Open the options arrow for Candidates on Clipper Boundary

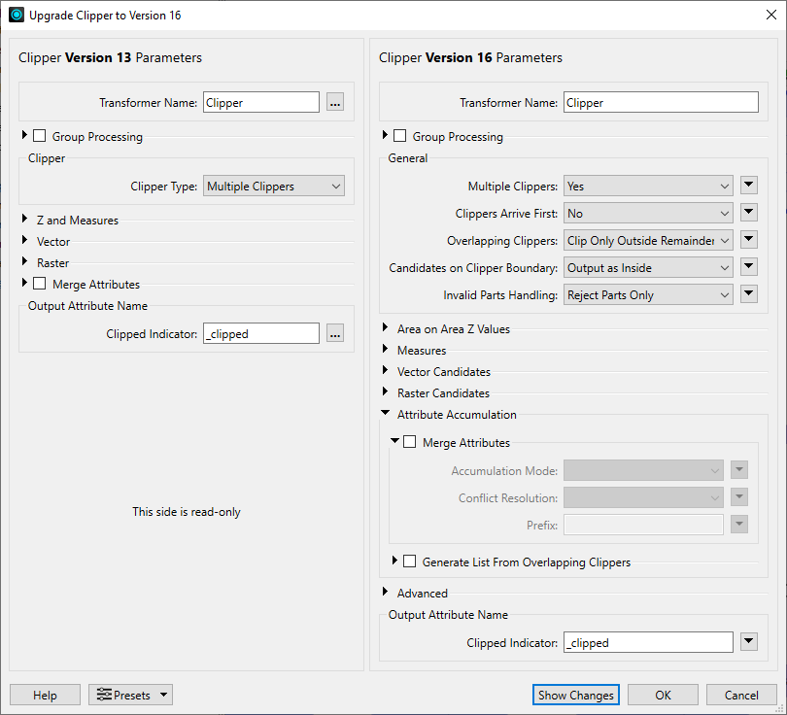[748, 267]
